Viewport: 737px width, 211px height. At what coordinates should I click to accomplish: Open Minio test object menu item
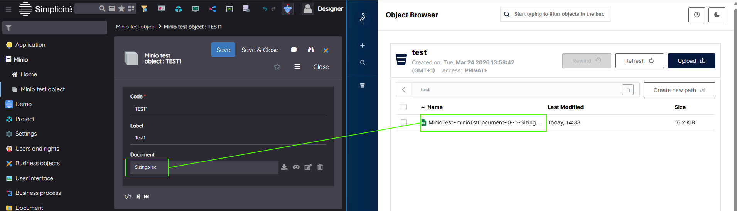[42, 89]
